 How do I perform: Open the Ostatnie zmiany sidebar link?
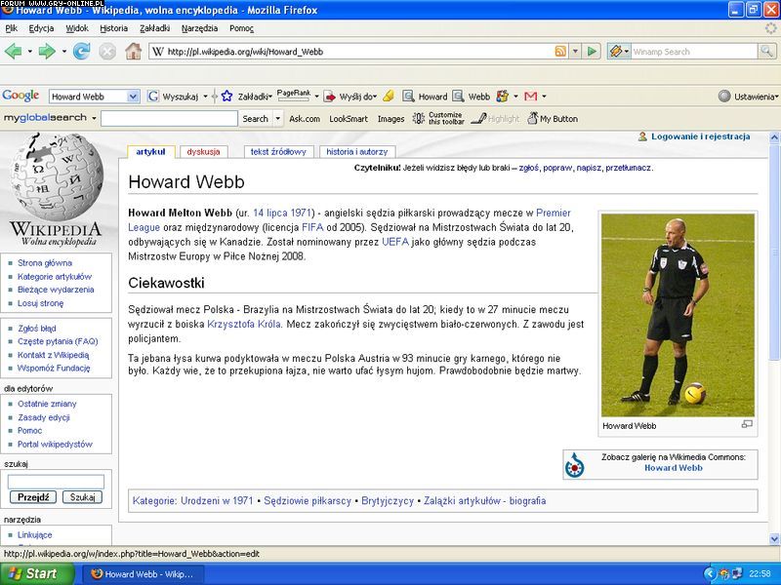click(x=47, y=404)
